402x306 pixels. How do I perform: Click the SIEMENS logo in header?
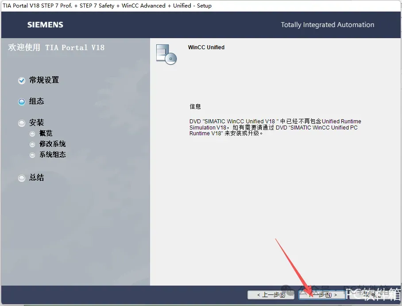pyautogui.click(x=45, y=25)
